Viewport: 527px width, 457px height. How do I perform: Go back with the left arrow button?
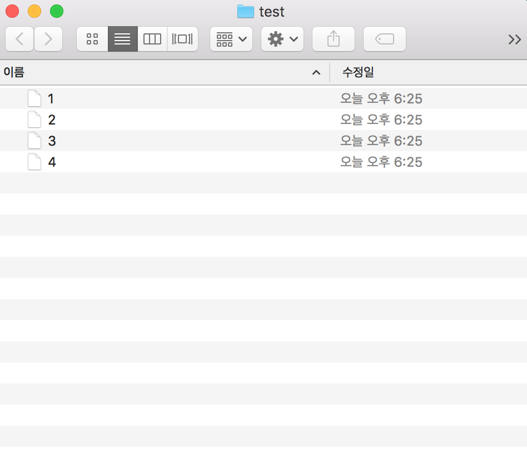(19, 39)
